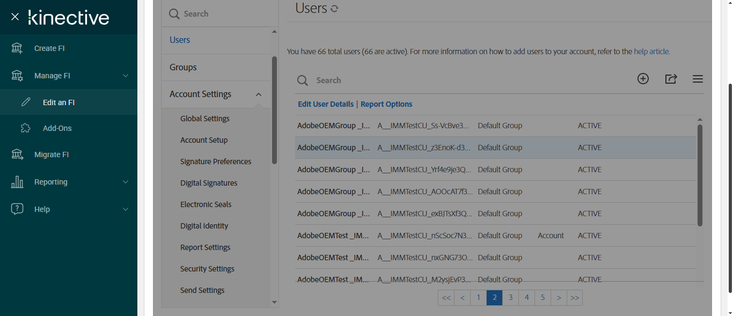Jump to last page with >> button
Viewport: 733px width, 316px height.
(575, 298)
